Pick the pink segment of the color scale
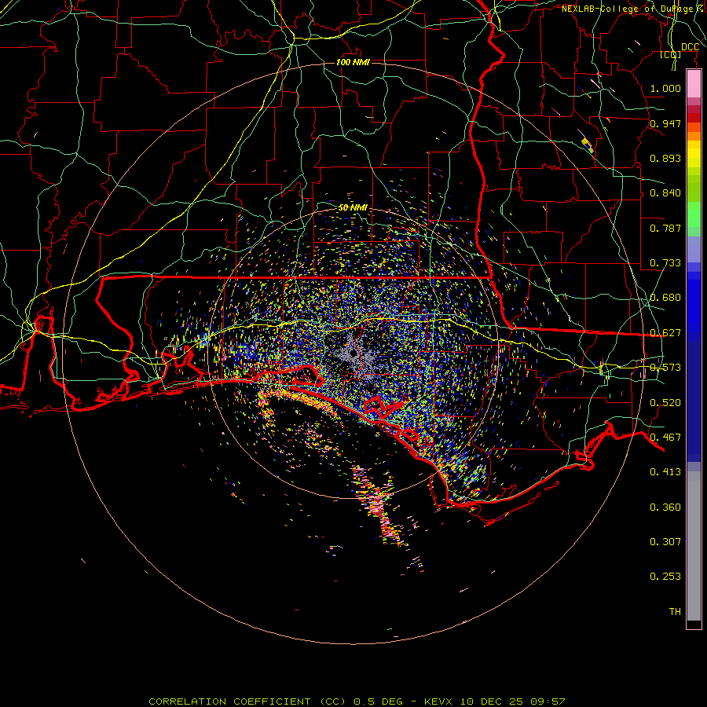Image resolution: width=707 pixels, height=707 pixels. [x=694, y=84]
